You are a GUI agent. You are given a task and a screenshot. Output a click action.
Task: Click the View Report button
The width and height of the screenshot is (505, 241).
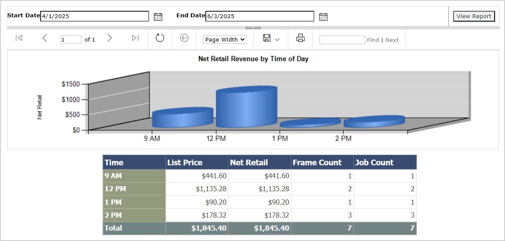coord(474,16)
